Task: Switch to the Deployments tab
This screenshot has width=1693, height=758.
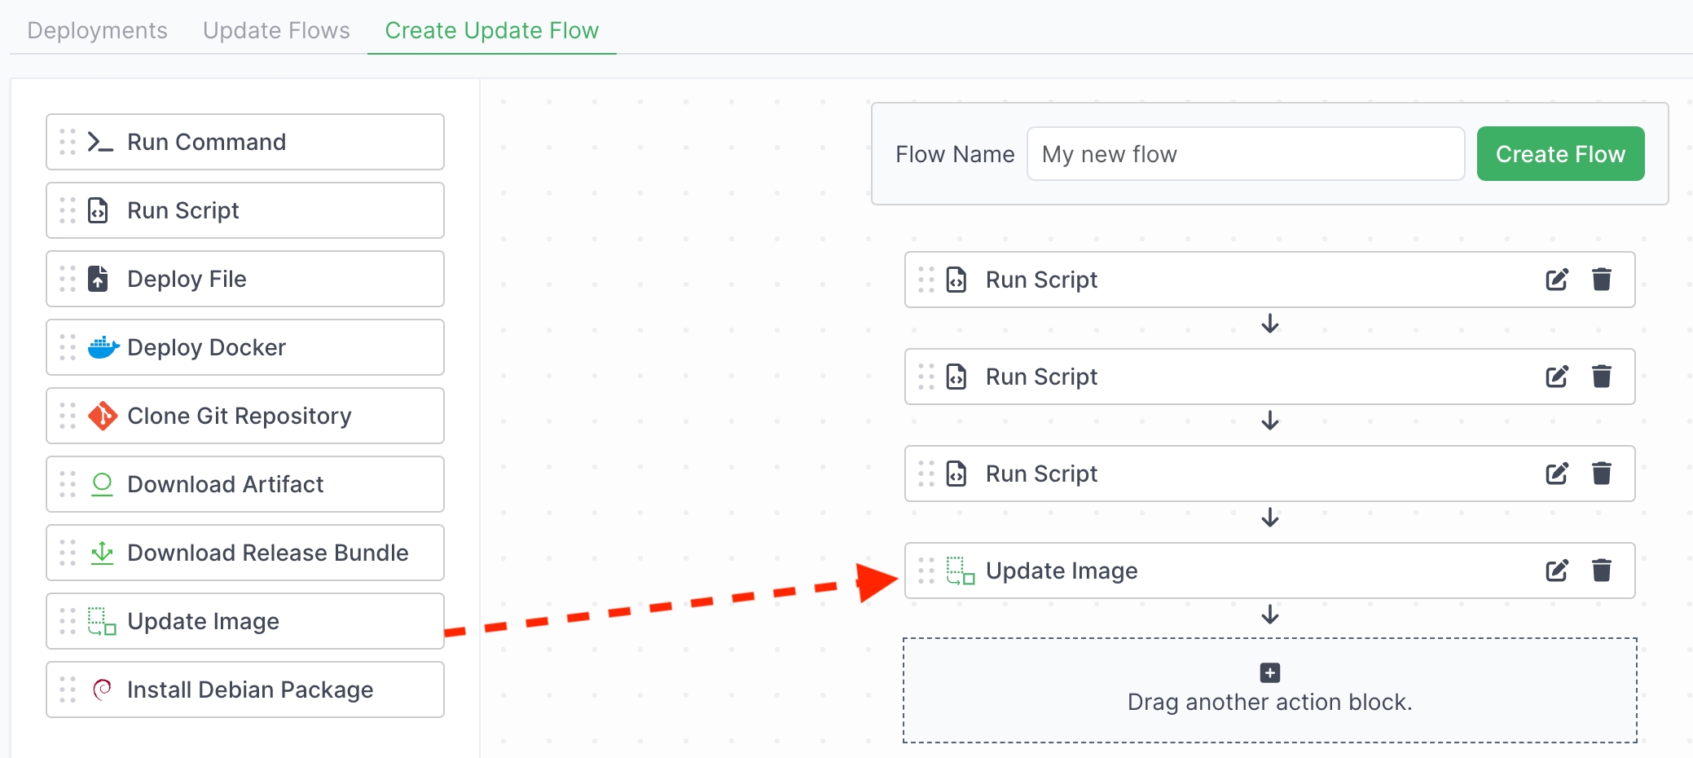Action: (97, 30)
